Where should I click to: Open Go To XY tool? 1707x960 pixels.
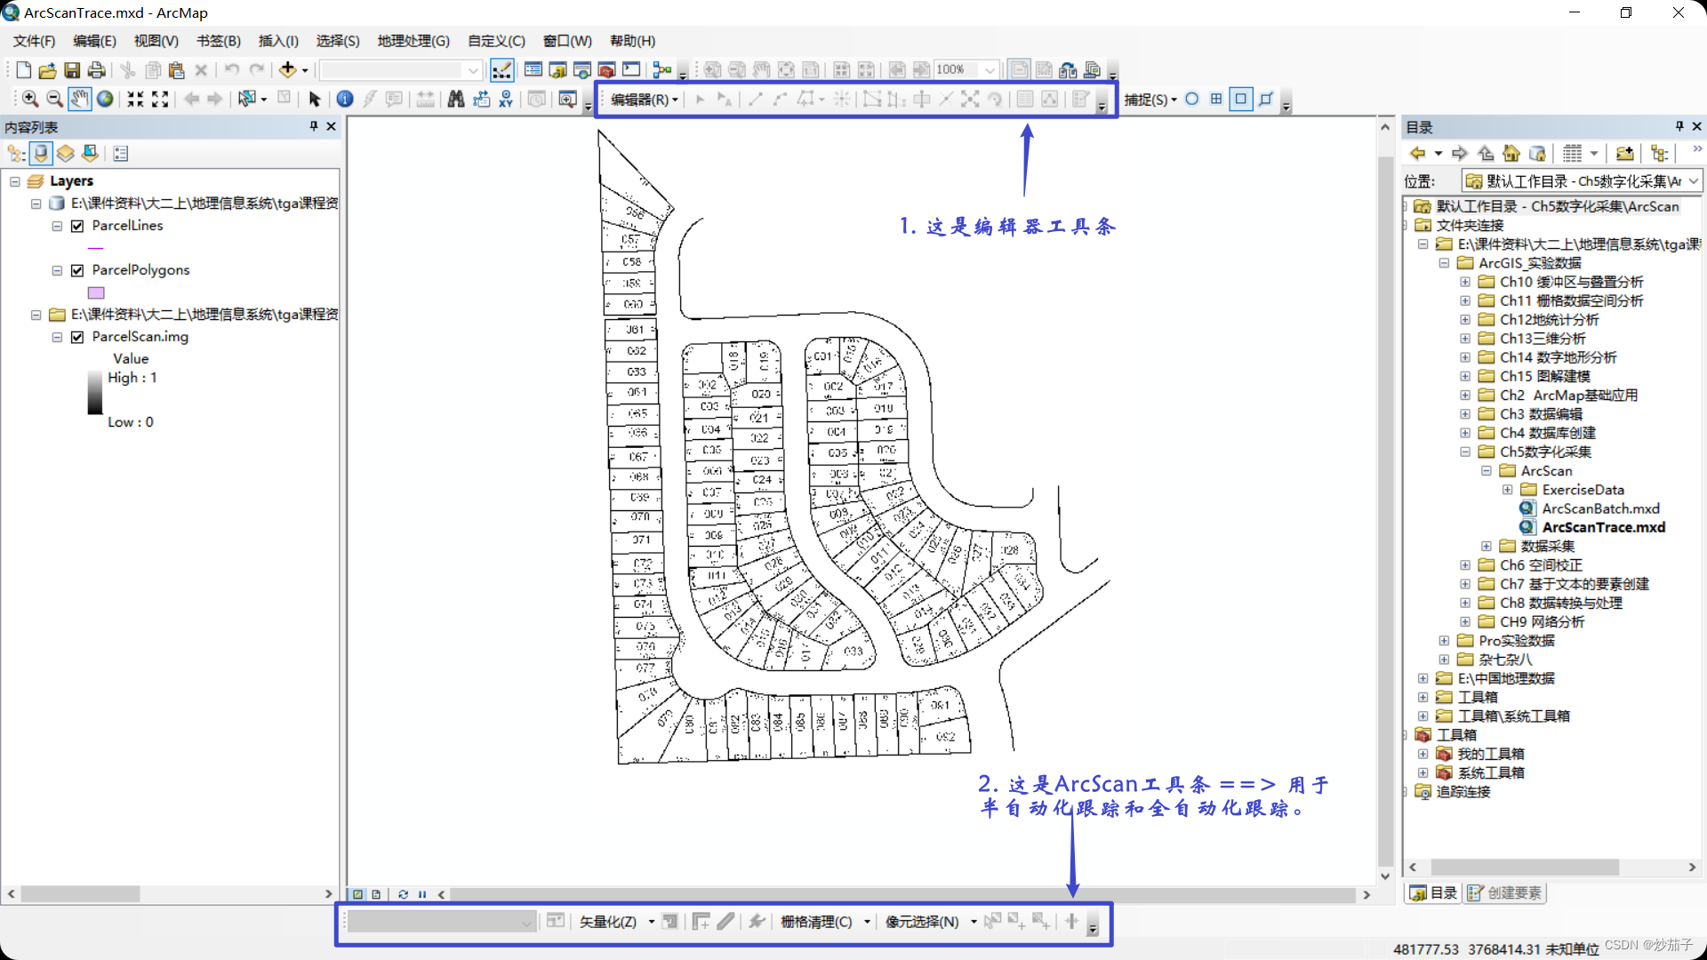point(506,99)
